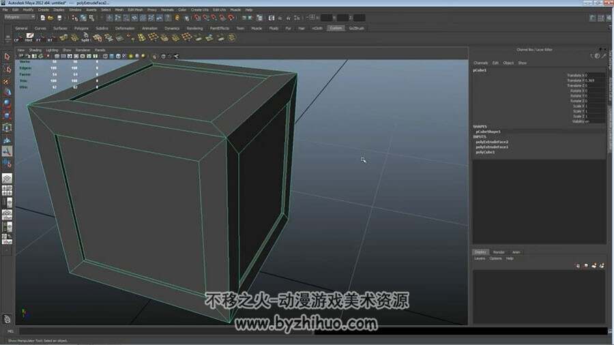This screenshot has height=345, width=614.
Task: Toggle use all lights in panel toolbar
Action: (131, 57)
